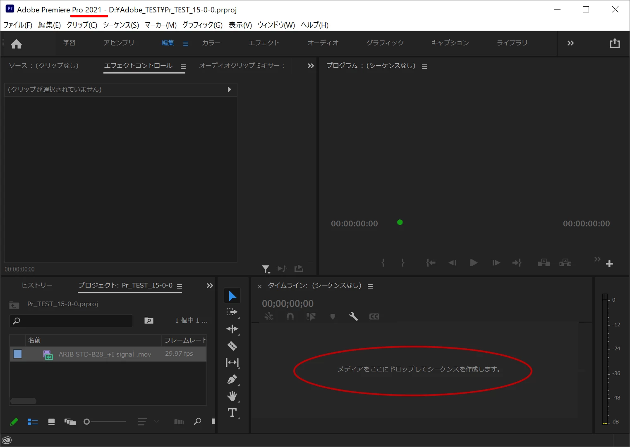Viewport: 630px width, 447px height.
Task: Open filter properties funnel dropdown
Action: click(266, 269)
